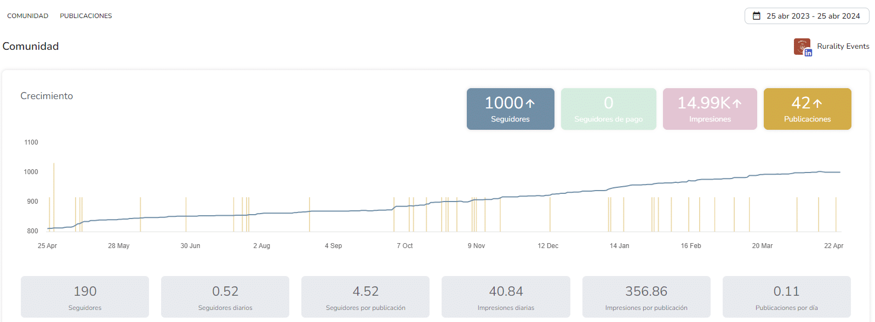875x322 pixels.
Task: Click the Rurality Events profile logo
Action: click(x=802, y=46)
